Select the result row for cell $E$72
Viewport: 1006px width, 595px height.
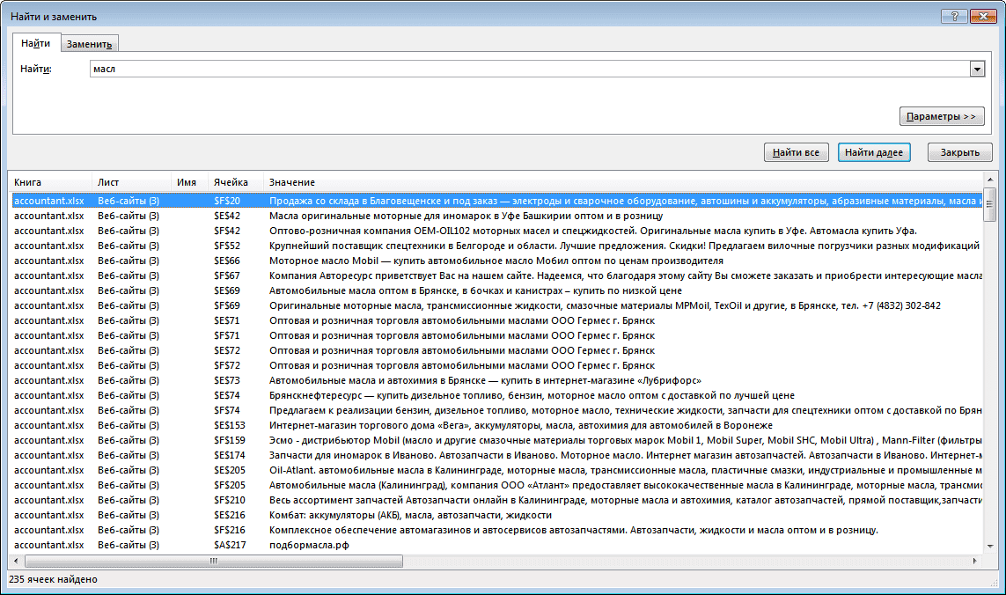(x=496, y=350)
